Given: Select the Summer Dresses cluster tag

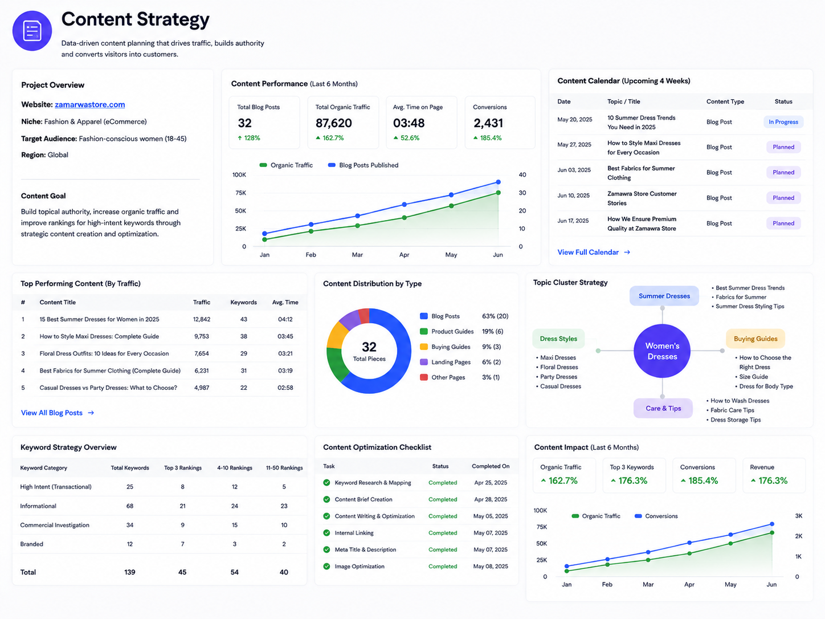Looking at the screenshot, I should click(x=664, y=296).
